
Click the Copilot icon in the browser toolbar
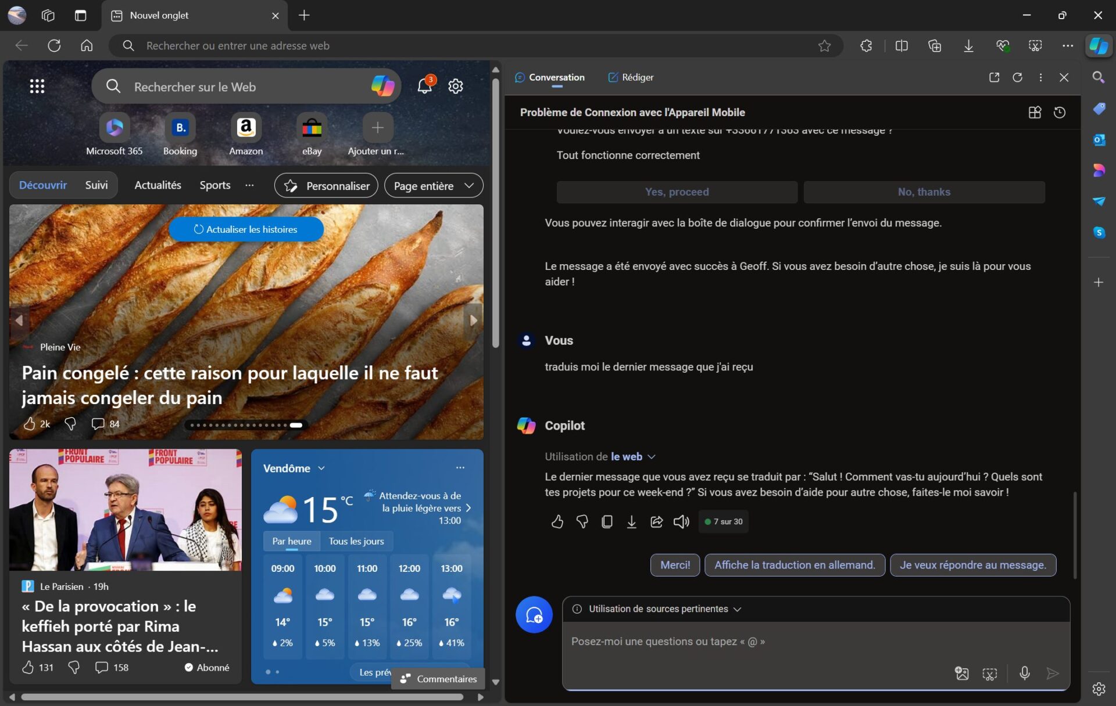[x=1098, y=46]
